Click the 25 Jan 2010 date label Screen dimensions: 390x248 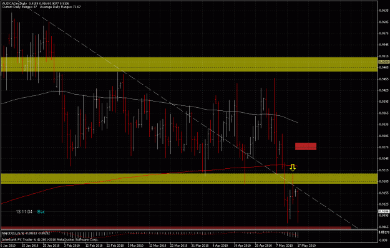point(51,246)
